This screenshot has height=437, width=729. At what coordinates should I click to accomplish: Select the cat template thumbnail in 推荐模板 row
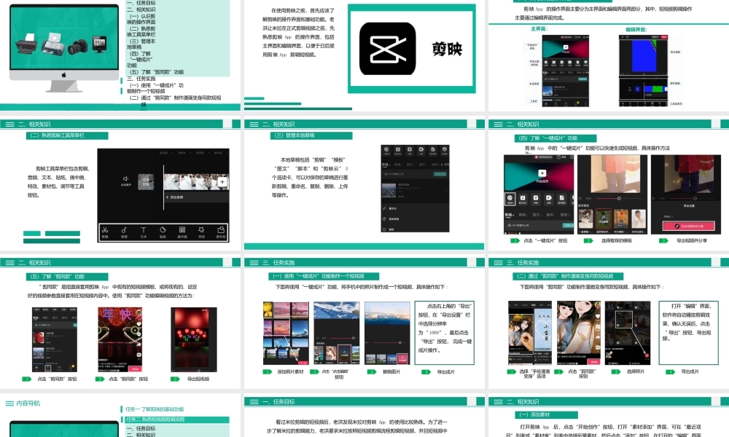coord(586,219)
